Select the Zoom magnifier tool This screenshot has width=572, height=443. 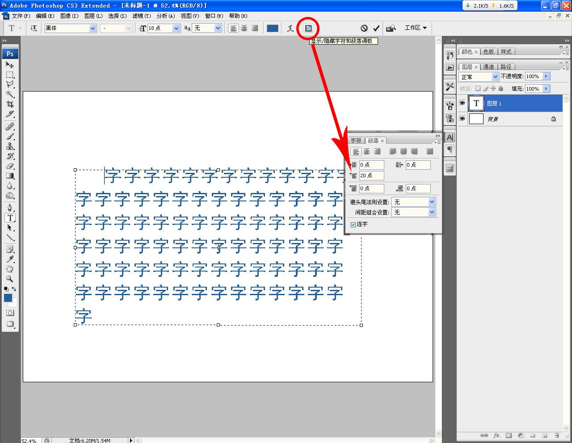point(10,279)
